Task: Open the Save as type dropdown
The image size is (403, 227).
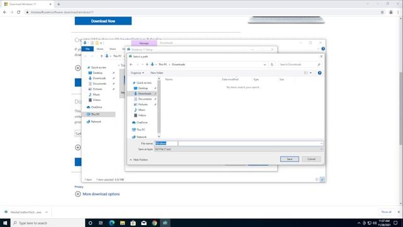Action: pos(238,149)
